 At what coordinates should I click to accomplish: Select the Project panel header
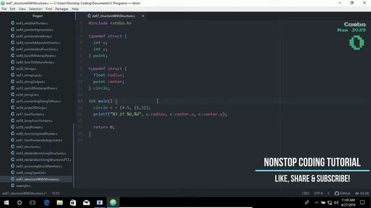[x=37, y=16]
